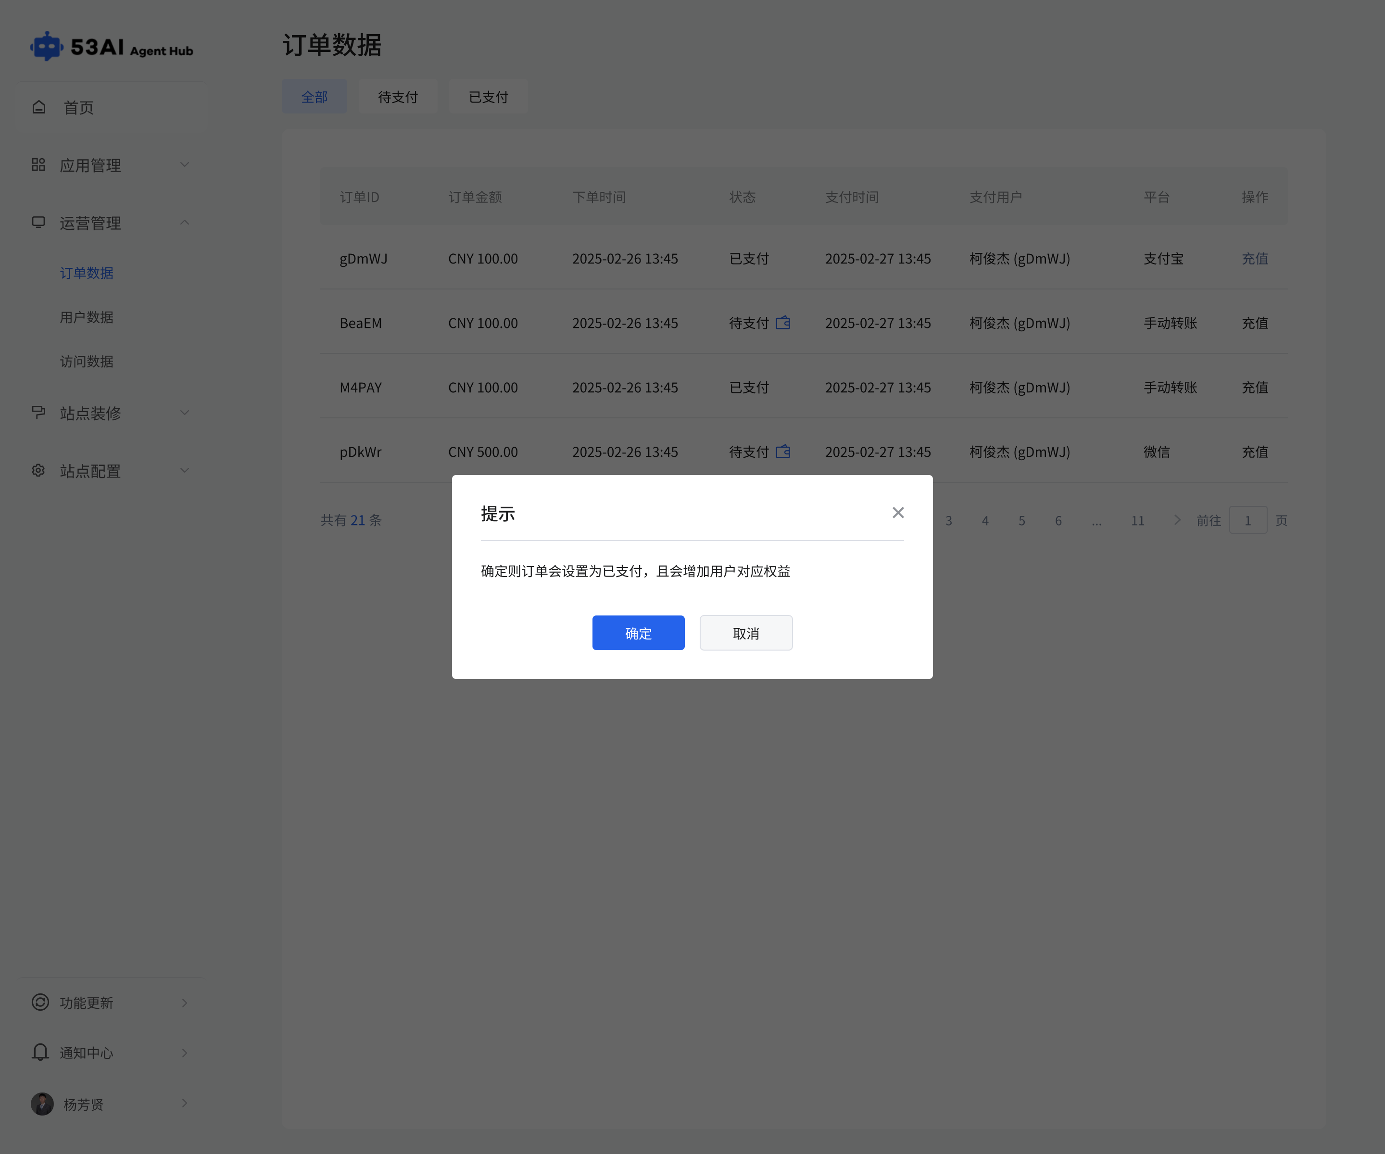Click 充值 link in pDkWr row
Image resolution: width=1385 pixels, height=1154 pixels.
[x=1255, y=452]
